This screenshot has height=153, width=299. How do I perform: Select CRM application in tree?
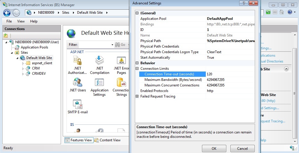[x=36, y=68]
